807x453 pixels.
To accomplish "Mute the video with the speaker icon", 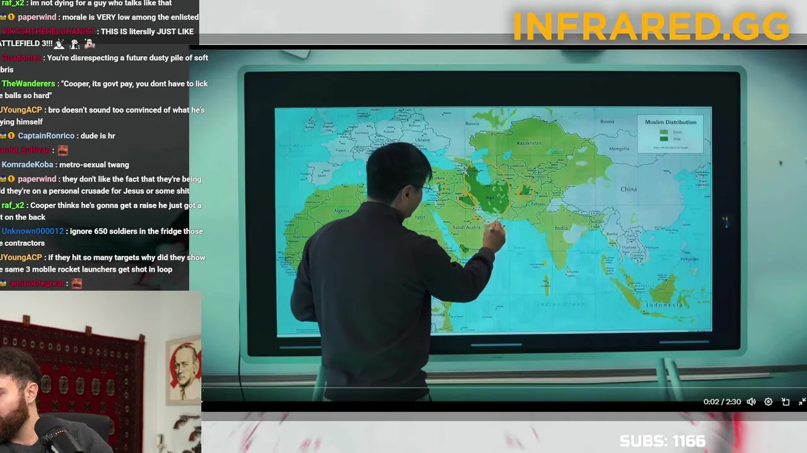I will point(751,402).
